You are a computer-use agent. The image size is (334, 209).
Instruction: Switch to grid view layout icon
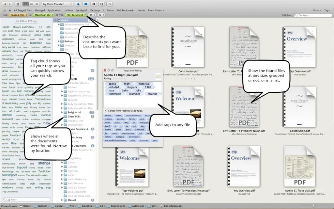pos(26,4)
